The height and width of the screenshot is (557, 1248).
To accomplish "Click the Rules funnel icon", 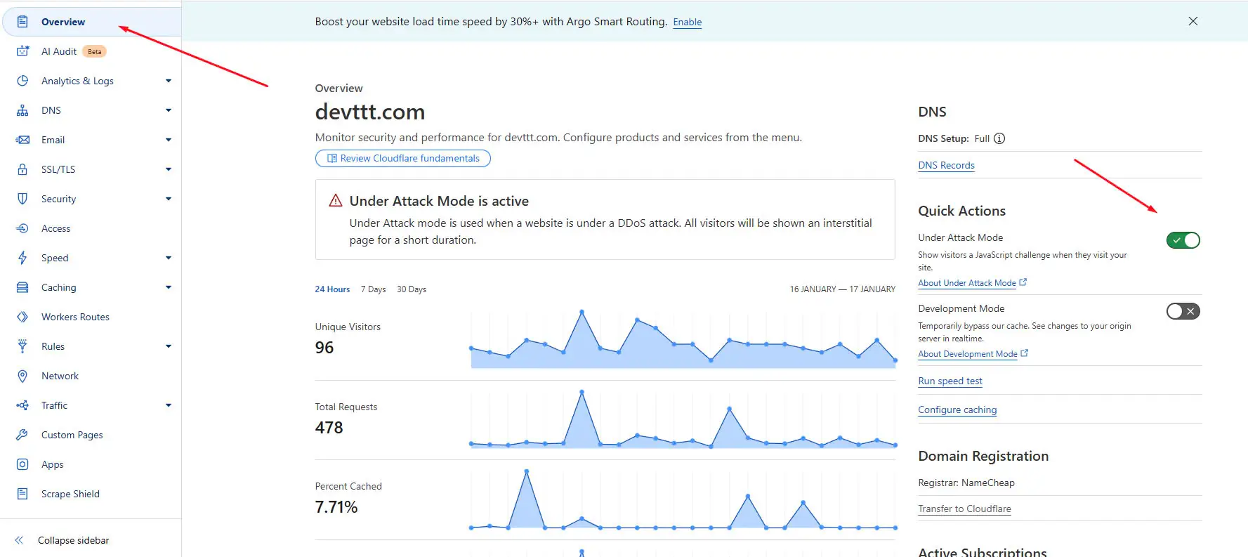I will pyautogui.click(x=22, y=346).
